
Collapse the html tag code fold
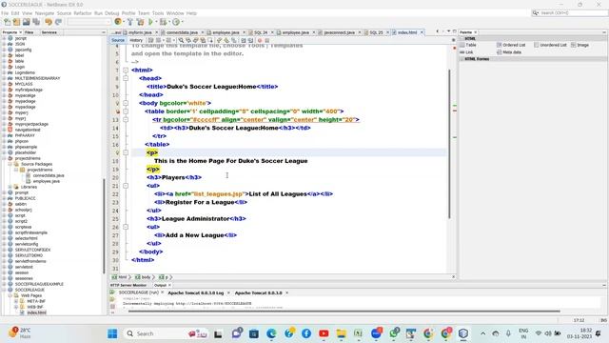pos(126,70)
